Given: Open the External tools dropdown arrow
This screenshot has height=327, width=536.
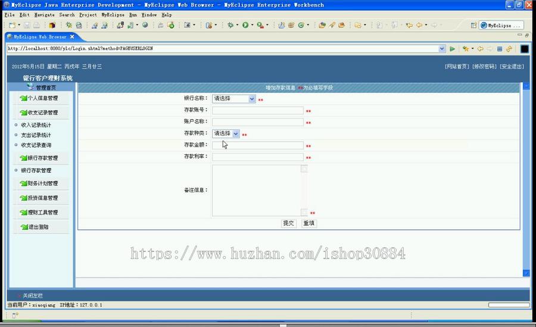Looking at the screenshot, I should pos(267,25).
